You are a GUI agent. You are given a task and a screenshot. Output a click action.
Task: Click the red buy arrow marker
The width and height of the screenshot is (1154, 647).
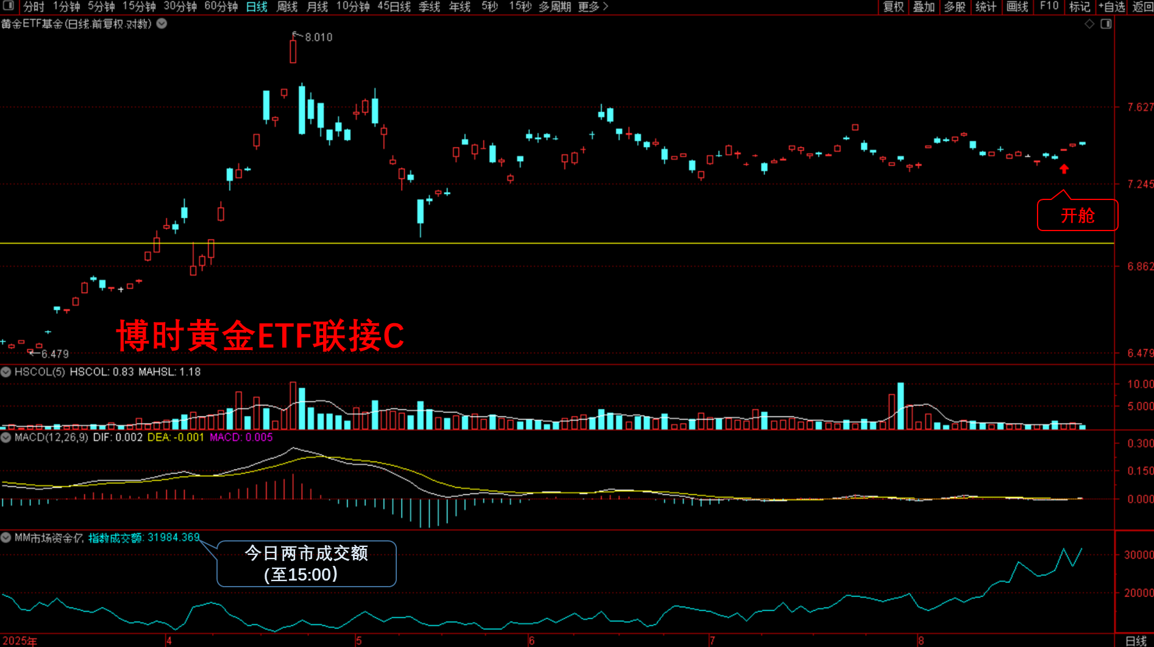[1064, 169]
